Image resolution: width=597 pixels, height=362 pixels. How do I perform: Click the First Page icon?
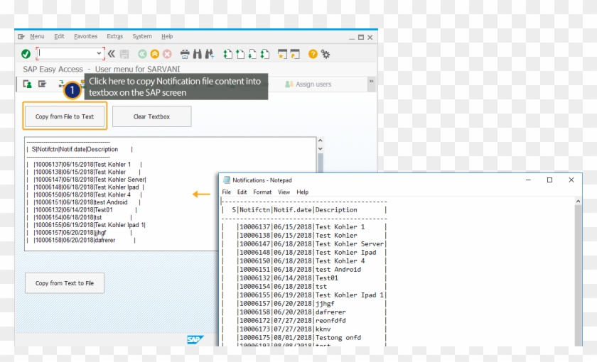227,54
